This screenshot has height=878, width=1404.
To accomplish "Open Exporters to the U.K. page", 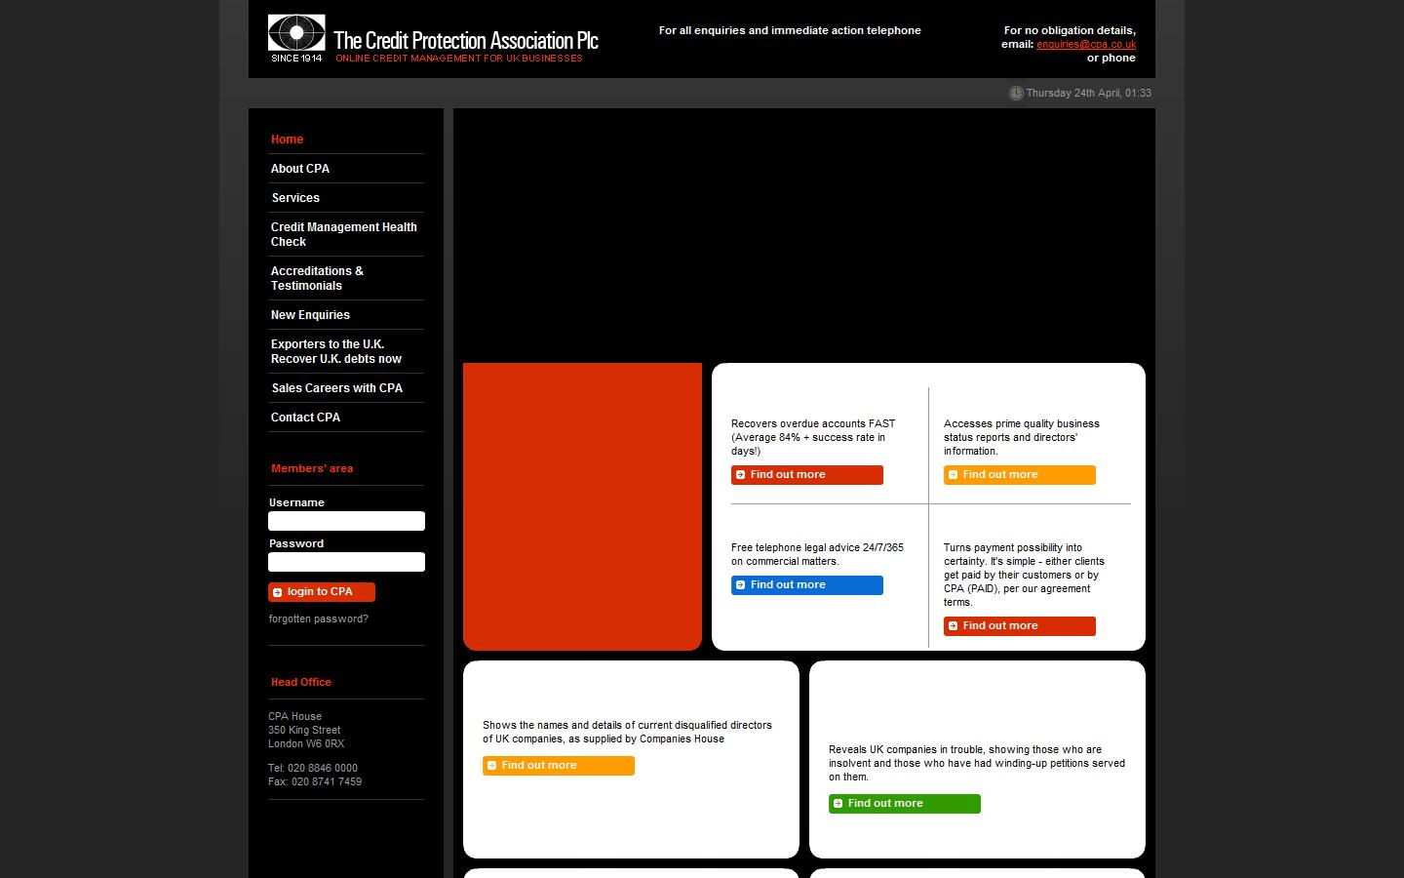I will (335, 351).
